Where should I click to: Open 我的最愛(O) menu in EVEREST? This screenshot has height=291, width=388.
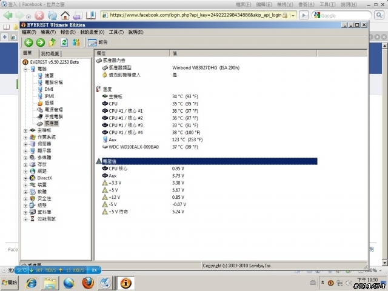[x=92, y=32]
